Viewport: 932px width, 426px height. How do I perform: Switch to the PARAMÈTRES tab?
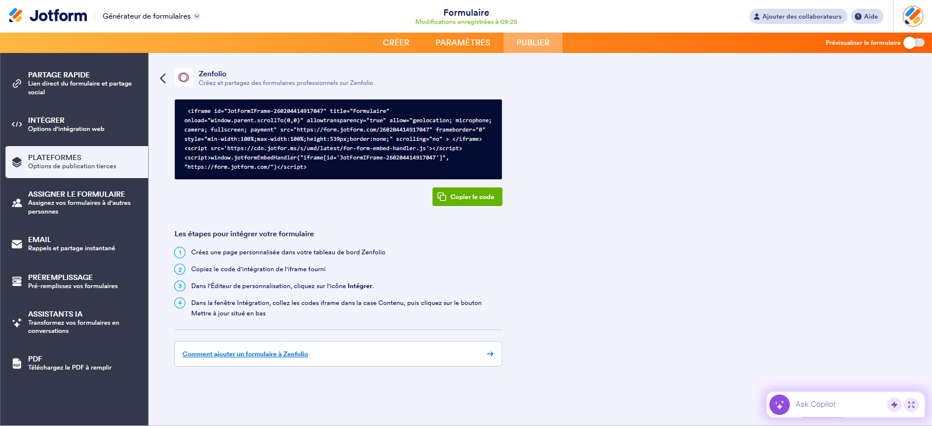pos(463,42)
